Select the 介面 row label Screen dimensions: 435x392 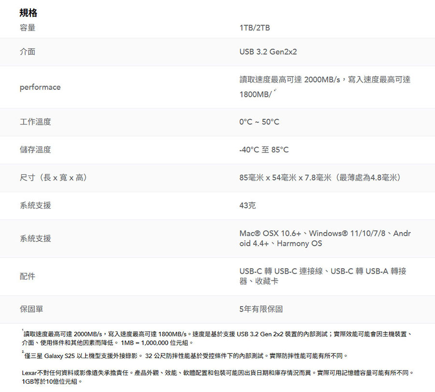(28, 52)
